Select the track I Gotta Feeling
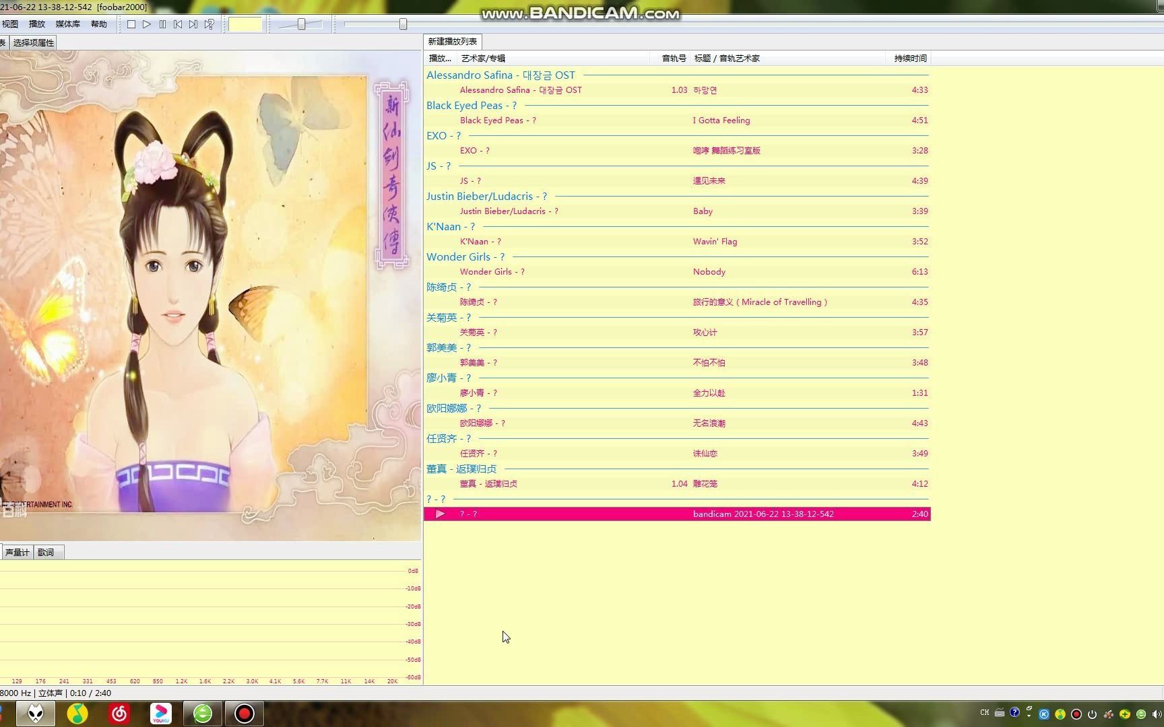This screenshot has width=1164, height=727. coord(677,120)
